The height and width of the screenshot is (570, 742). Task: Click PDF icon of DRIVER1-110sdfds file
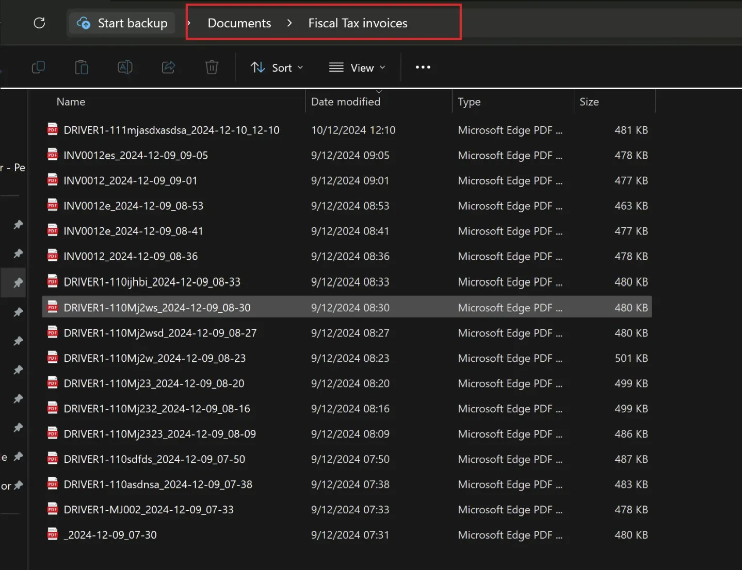coord(53,458)
